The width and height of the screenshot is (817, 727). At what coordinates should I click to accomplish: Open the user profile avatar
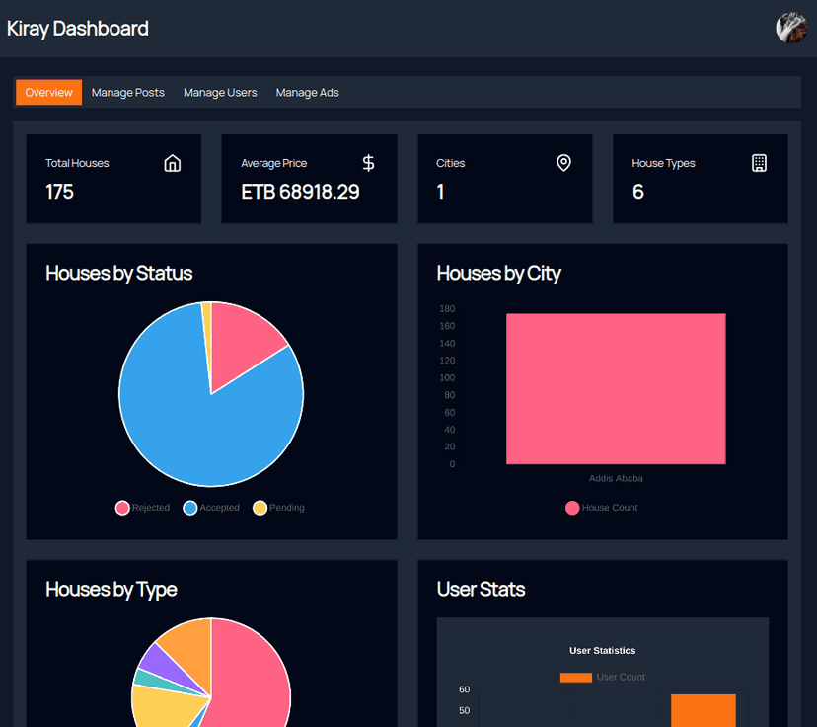click(790, 28)
